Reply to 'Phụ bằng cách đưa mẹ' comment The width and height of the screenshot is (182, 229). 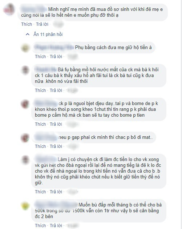[56, 57]
